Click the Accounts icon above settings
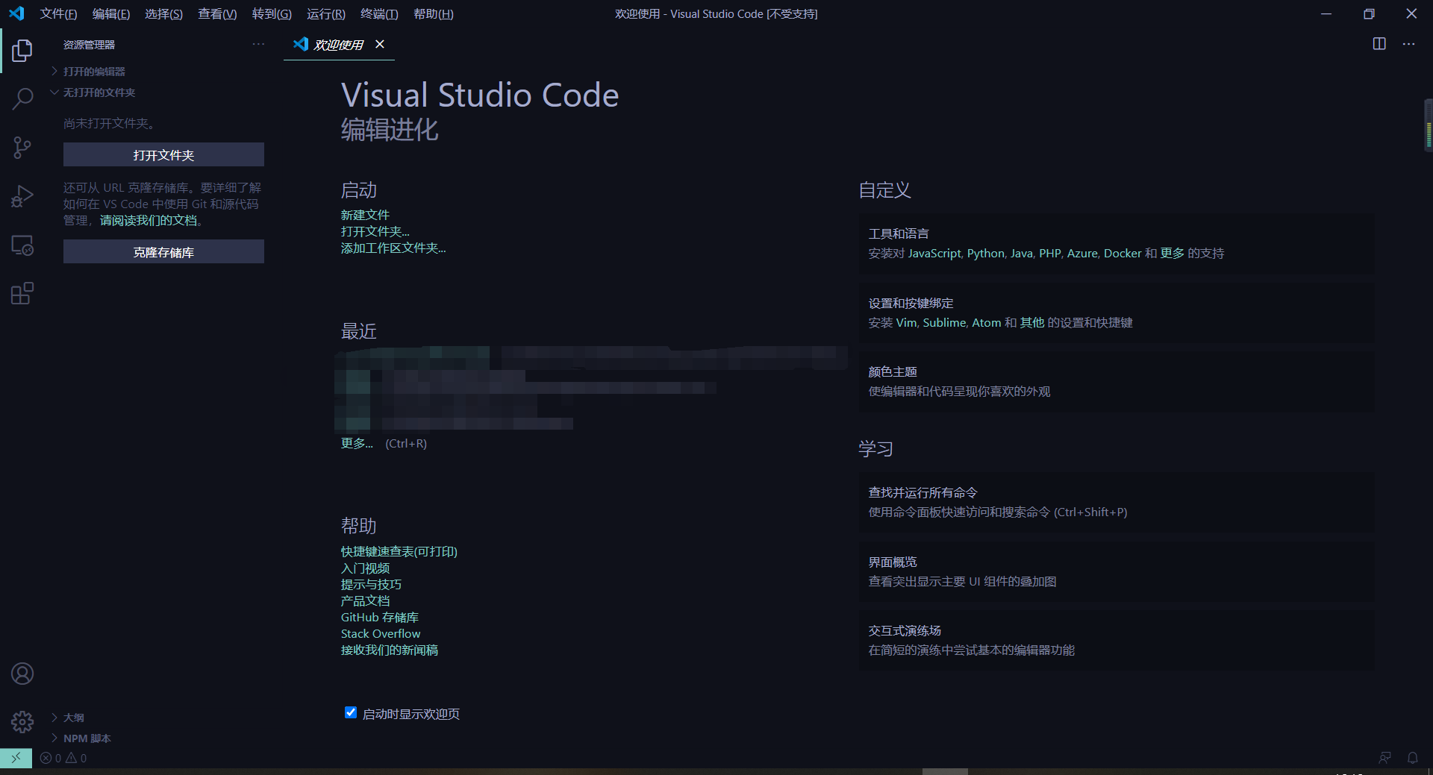The height and width of the screenshot is (775, 1433). [22, 674]
